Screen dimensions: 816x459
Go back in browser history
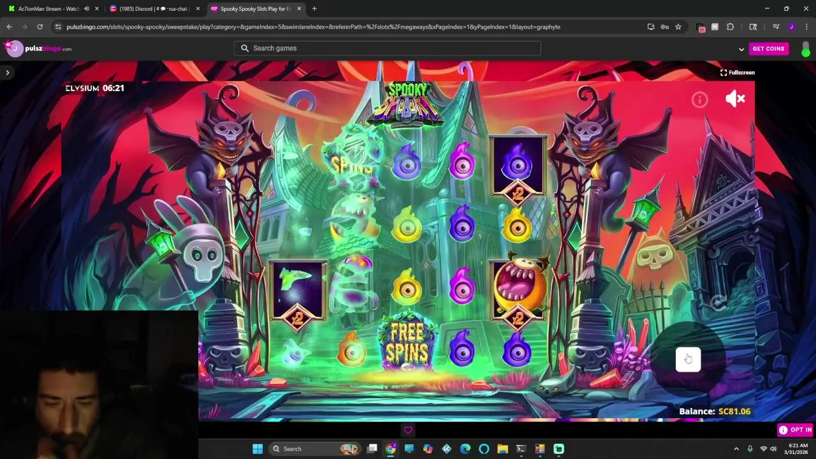(9, 27)
